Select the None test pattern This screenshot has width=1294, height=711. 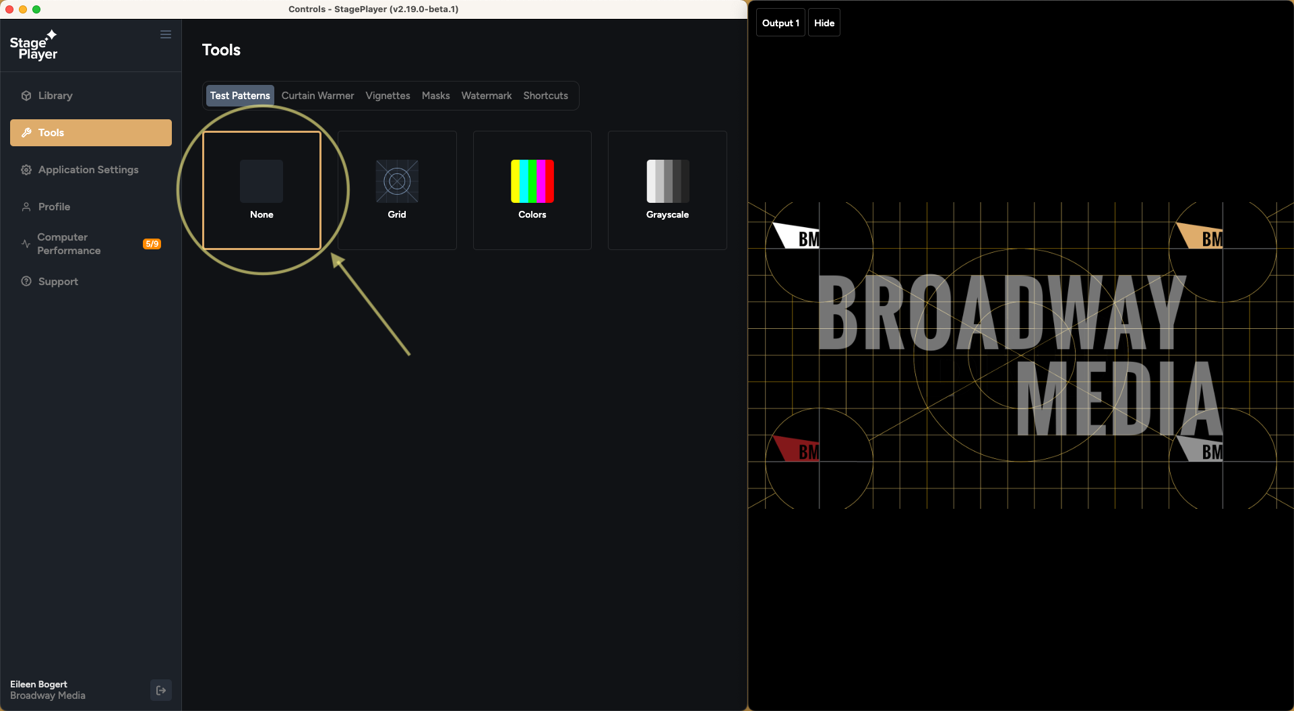(x=261, y=190)
